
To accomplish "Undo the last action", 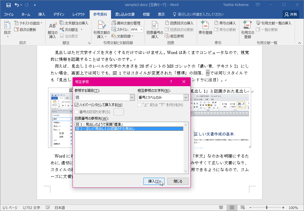I will coord(17,5).
